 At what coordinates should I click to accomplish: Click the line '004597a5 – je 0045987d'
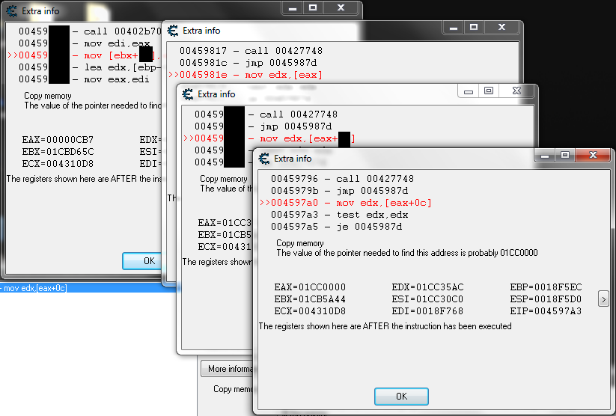pos(336,227)
